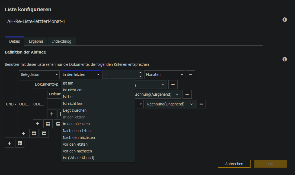Screen dimensions: 295x175
Task: Choose 'Liegt zwischen' from the operator list
Action: tap(75, 110)
